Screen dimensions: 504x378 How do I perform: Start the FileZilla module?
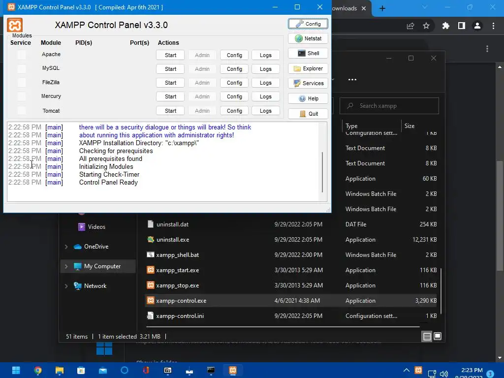tap(170, 83)
